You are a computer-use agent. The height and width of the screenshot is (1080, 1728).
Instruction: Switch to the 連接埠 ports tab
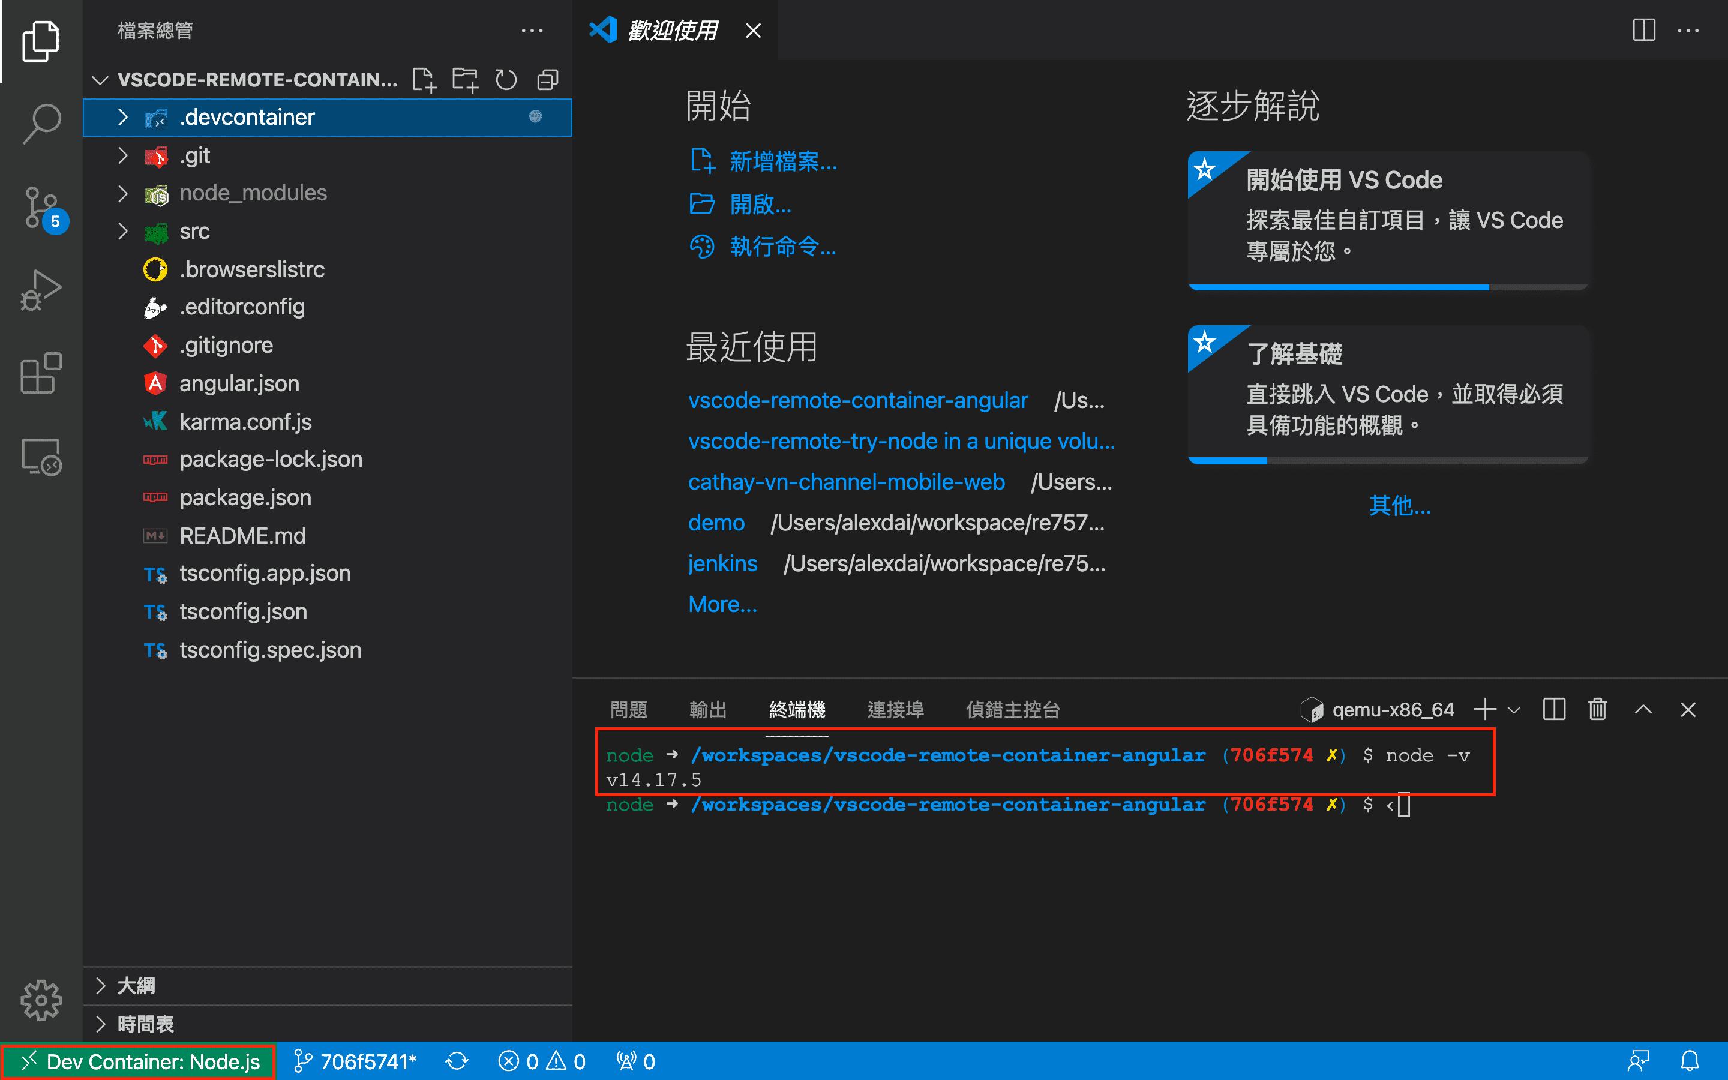(895, 709)
